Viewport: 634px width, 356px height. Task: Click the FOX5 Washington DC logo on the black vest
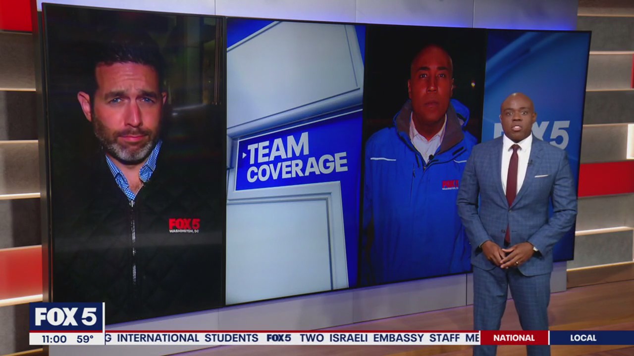coord(184,225)
